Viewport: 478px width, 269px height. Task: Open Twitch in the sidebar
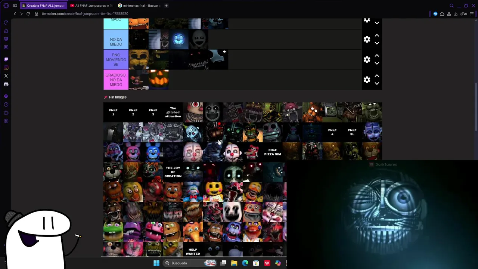click(x=6, y=59)
